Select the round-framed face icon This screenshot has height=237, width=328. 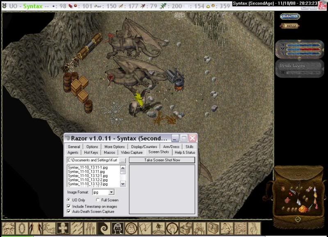pos(131,228)
